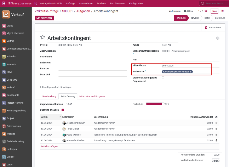Open the column options icon in table header
The width and height of the screenshot is (229, 167).
216,117
